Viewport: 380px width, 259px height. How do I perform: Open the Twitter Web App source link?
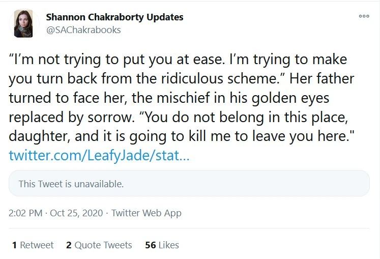click(147, 213)
